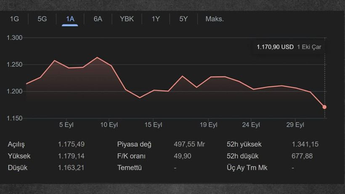Switch chart to the 1Y range
345x194 pixels.
[156, 19]
